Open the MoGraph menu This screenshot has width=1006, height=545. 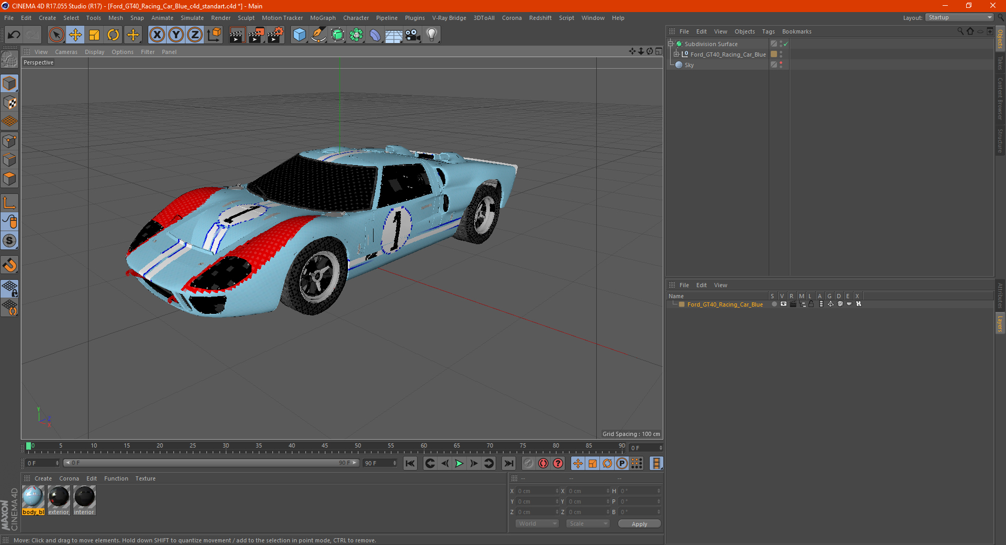(x=323, y=18)
